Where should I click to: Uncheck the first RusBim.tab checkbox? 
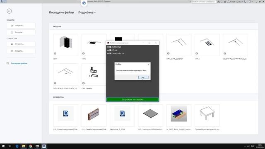pyautogui.click(x=110, y=47)
